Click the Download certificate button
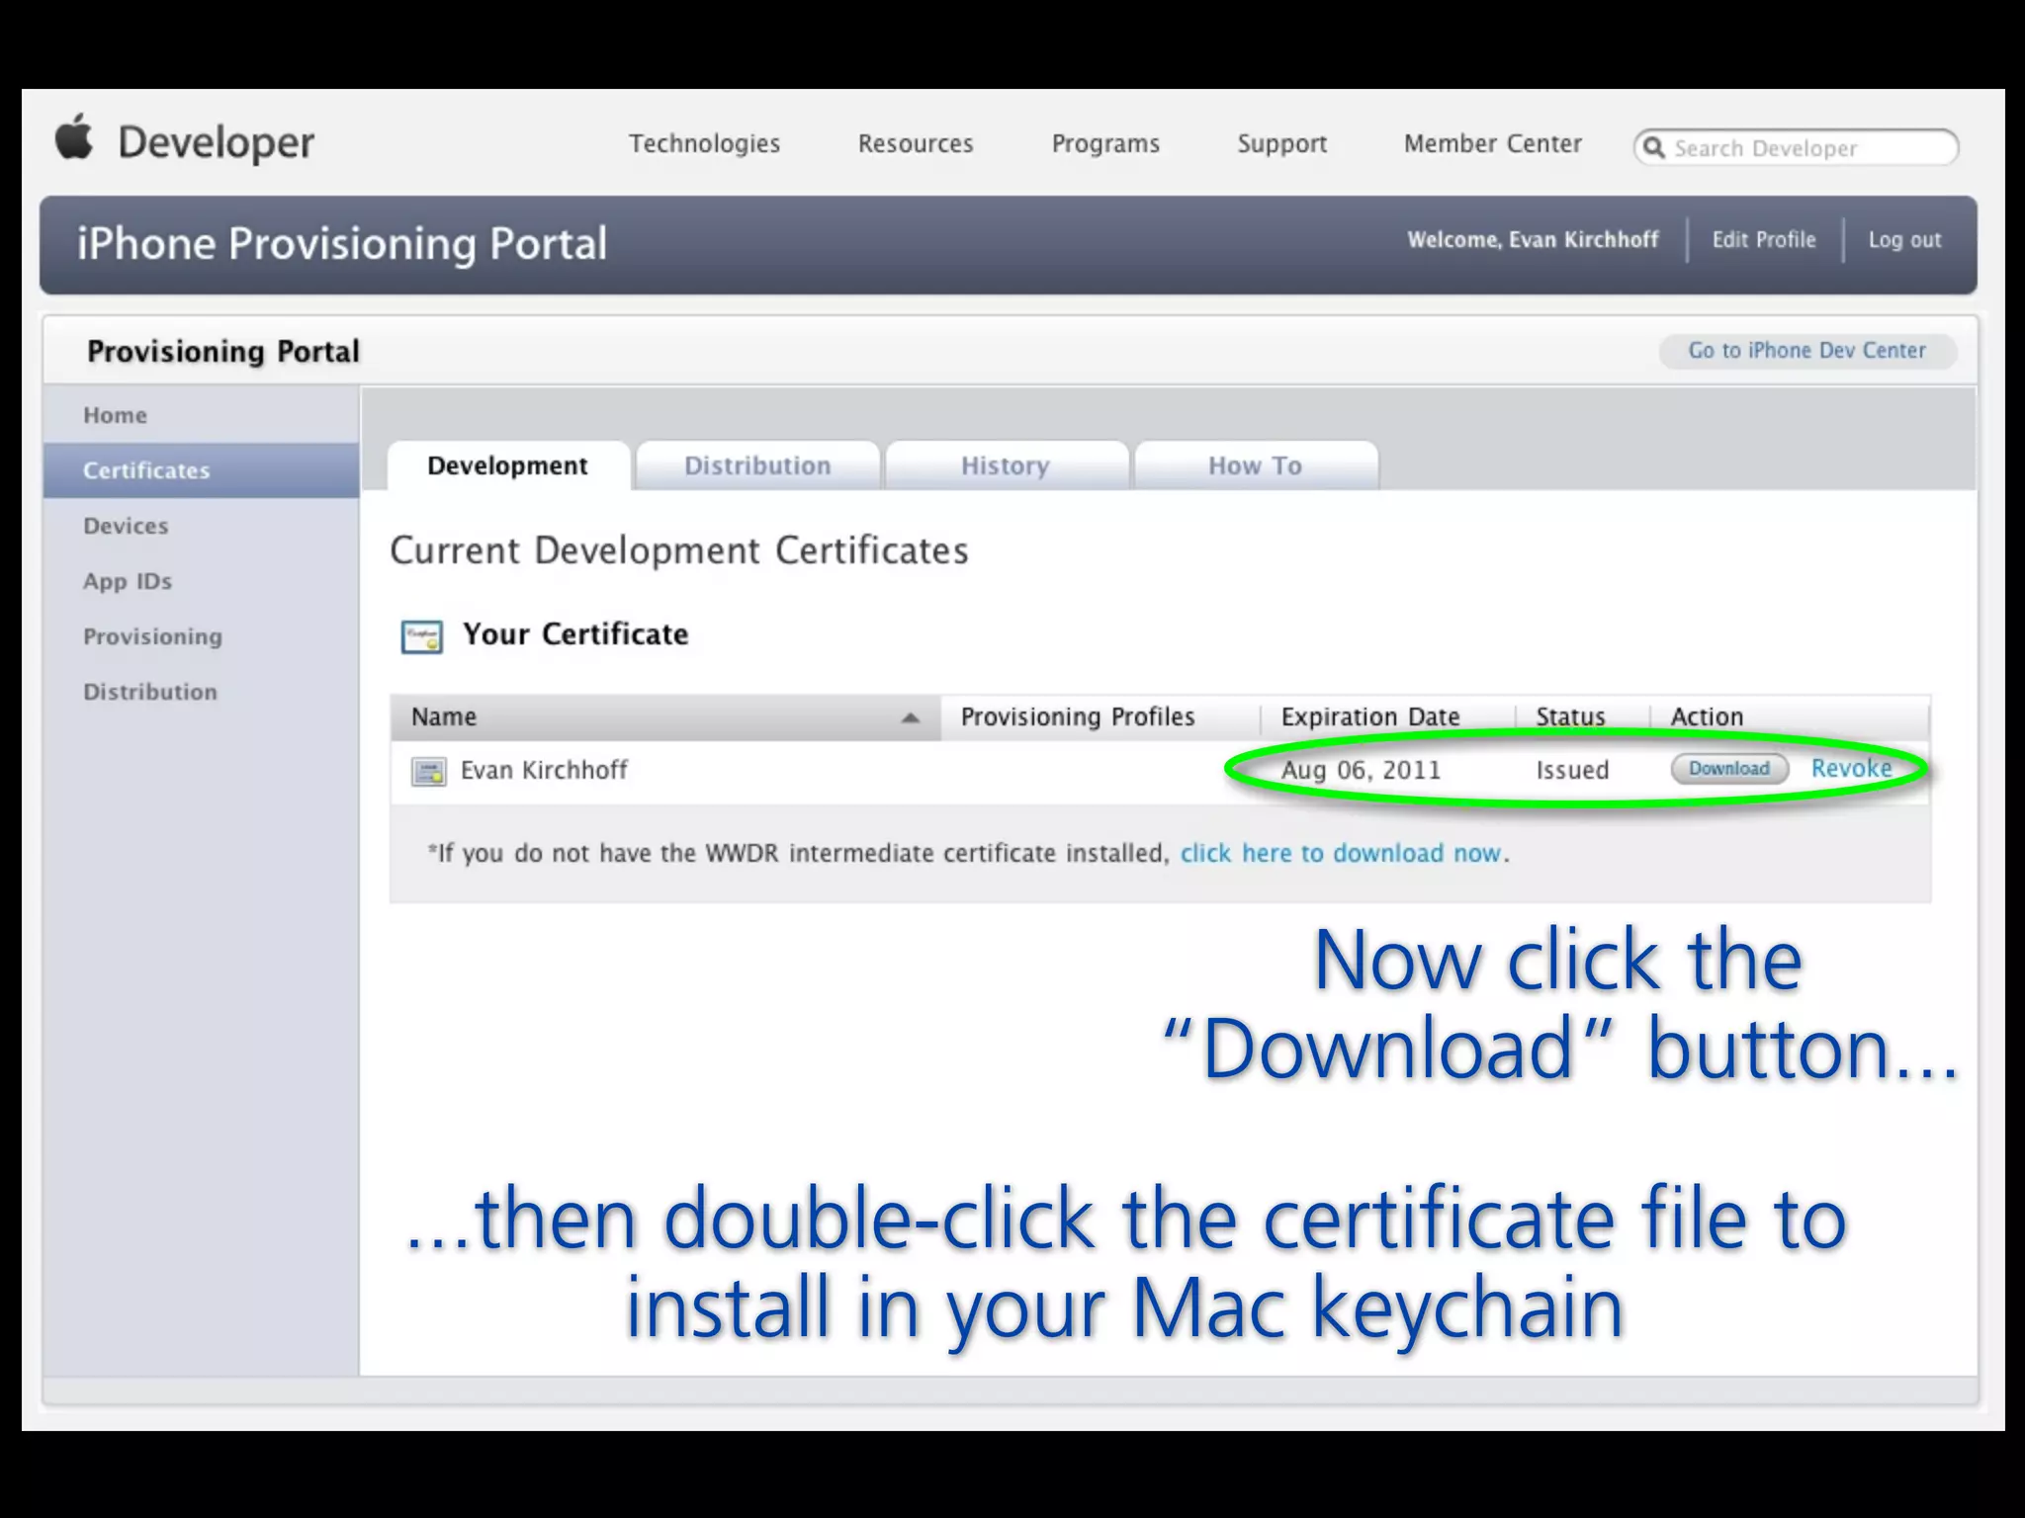2025x1518 pixels. click(x=1729, y=769)
